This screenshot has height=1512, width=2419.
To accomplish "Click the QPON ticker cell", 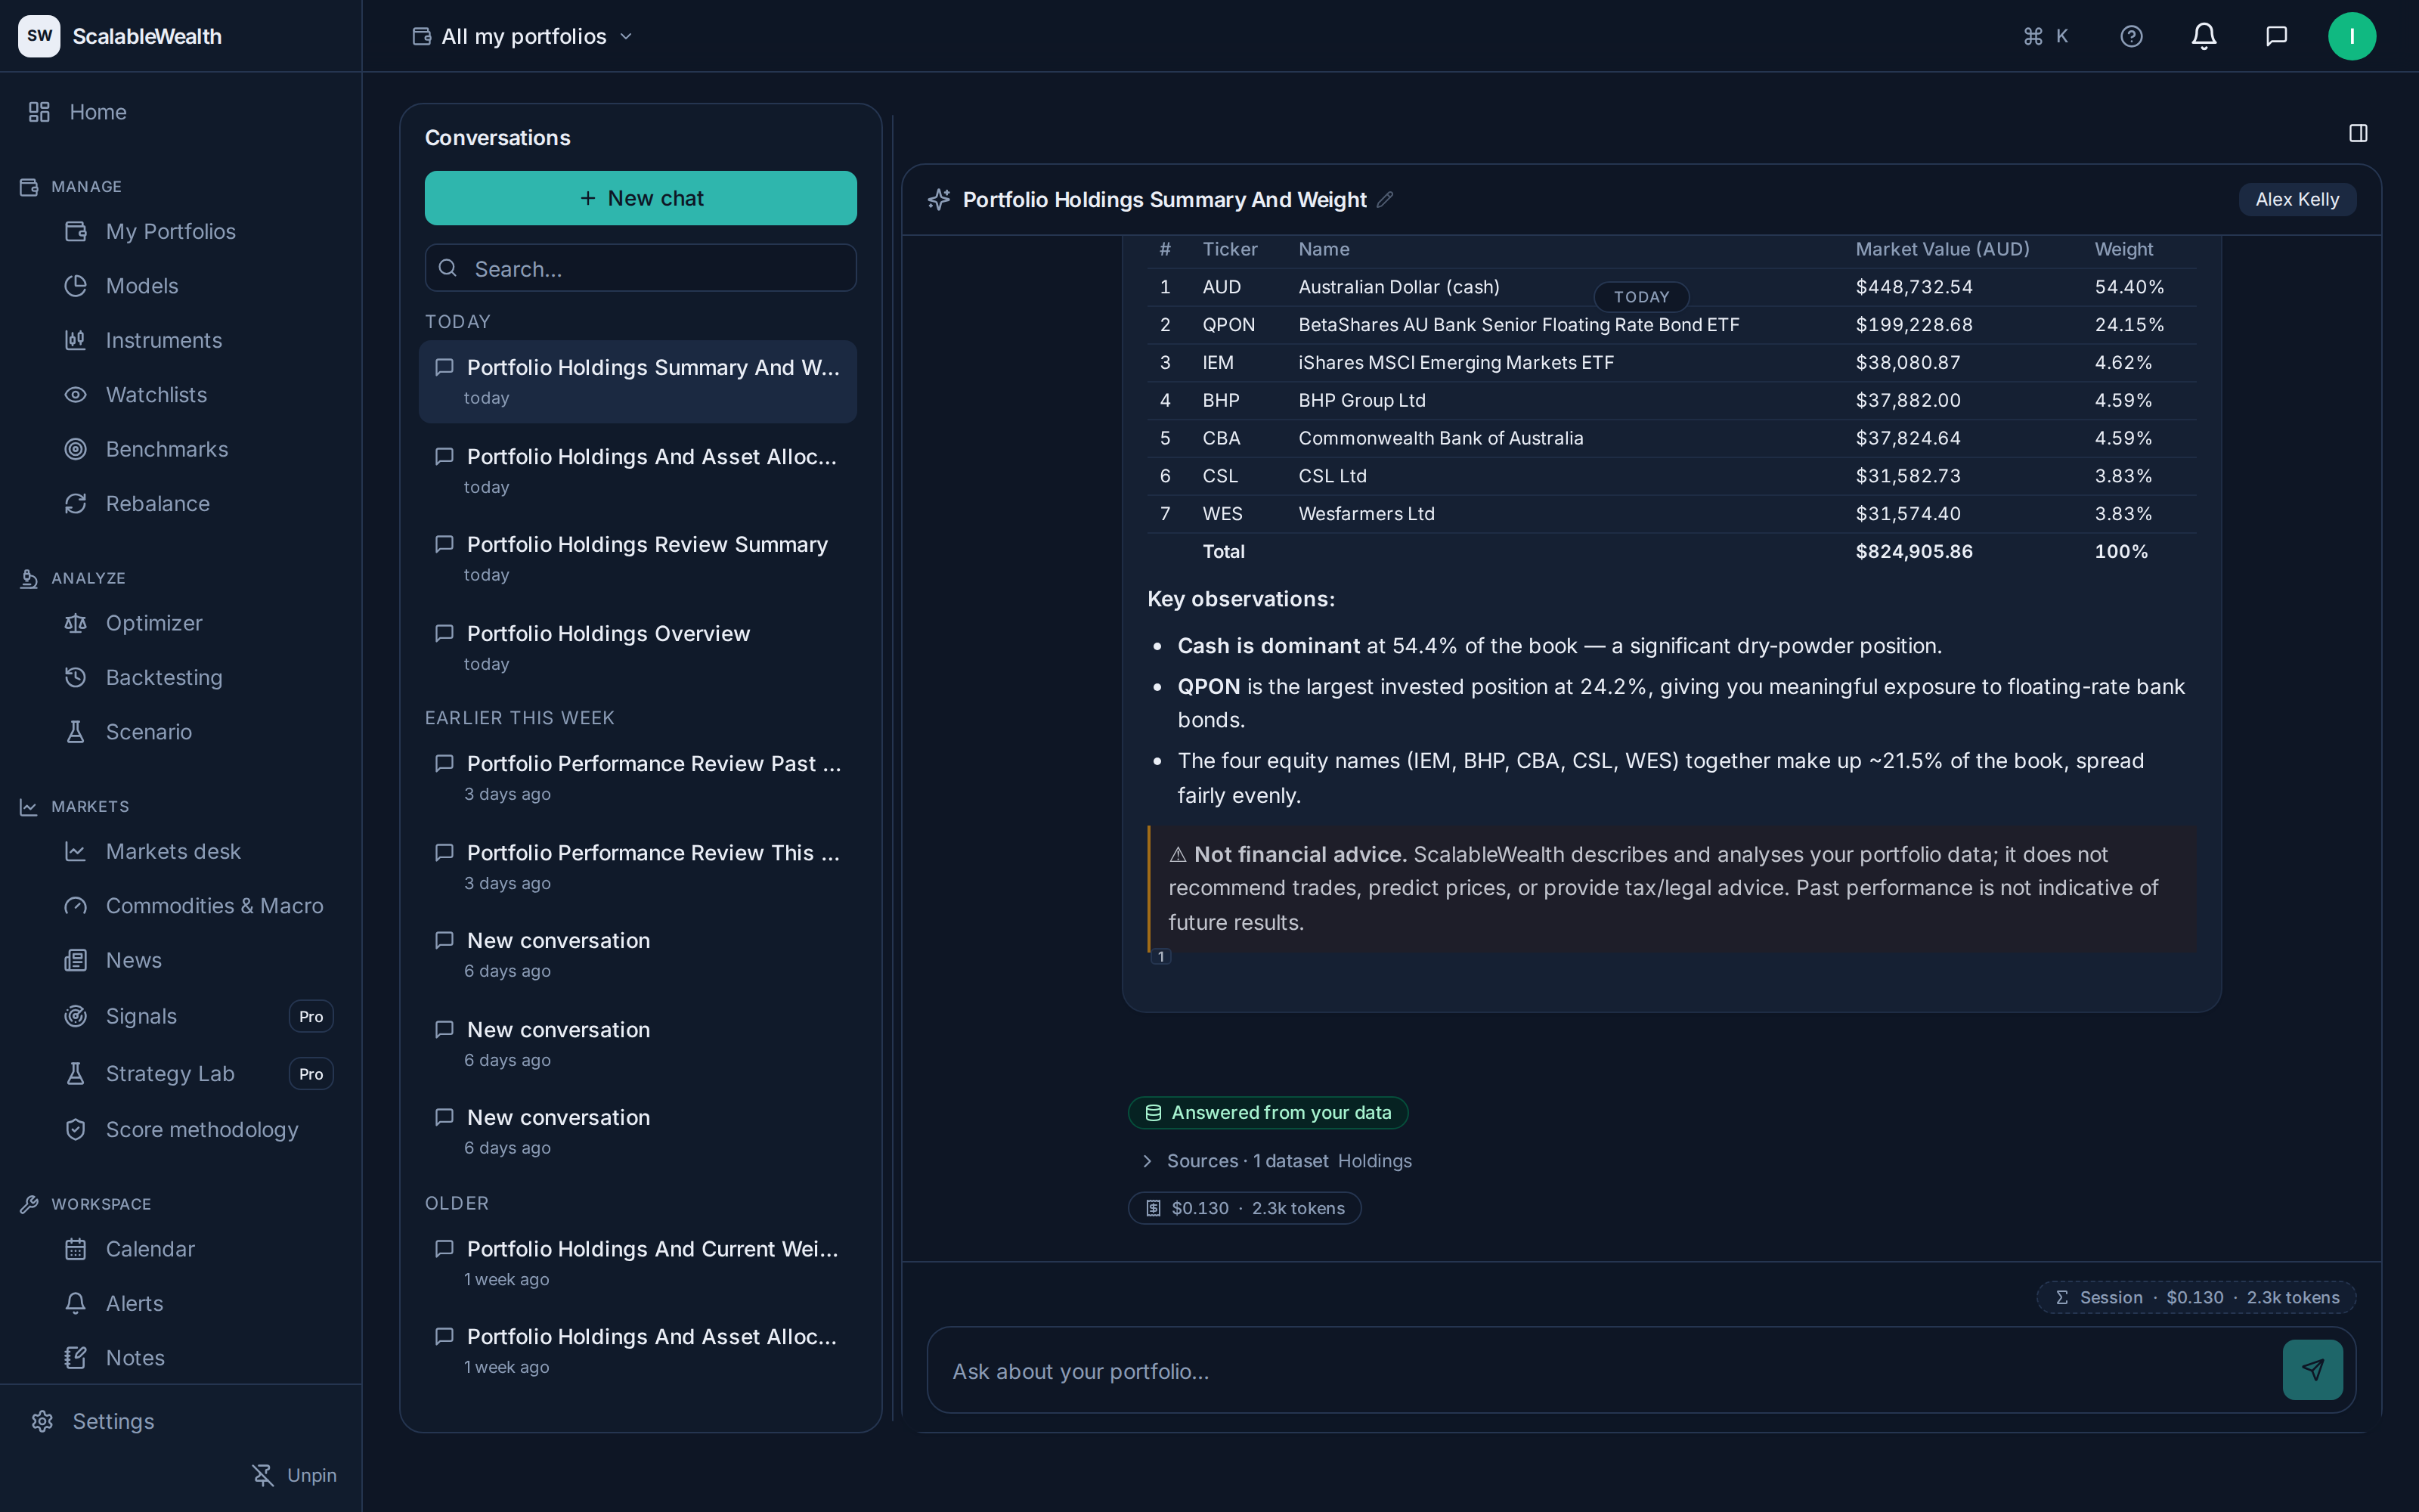I will click(1228, 325).
